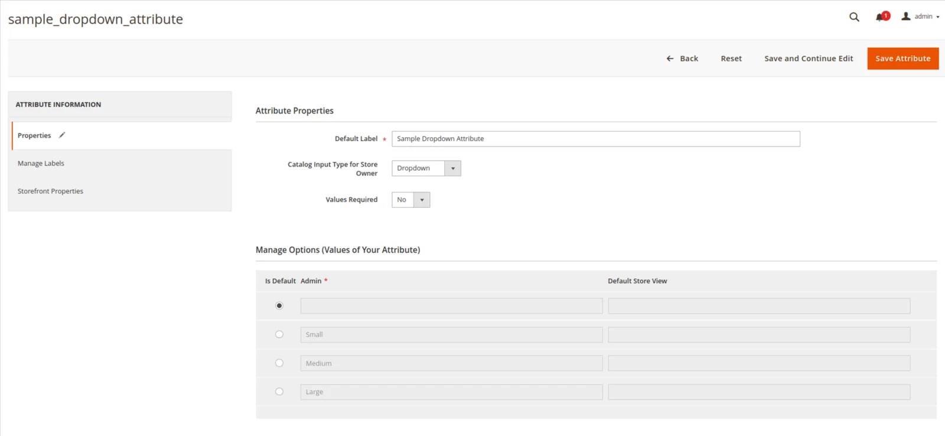Open the Properties tab
Image resolution: width=945 pixels, height=436 pixels.
click(122, 135)
